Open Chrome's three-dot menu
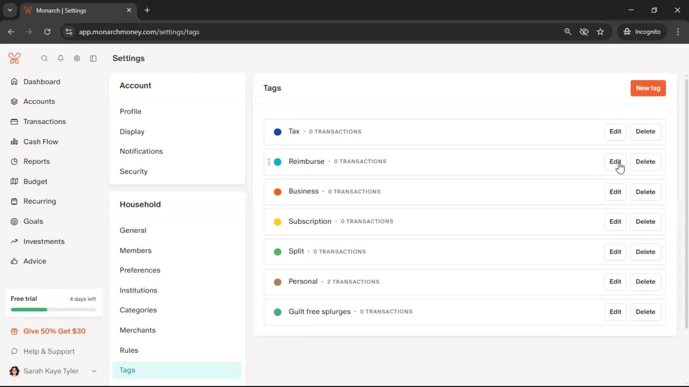This screenshot has height=387, width=689. coord(678,32)
